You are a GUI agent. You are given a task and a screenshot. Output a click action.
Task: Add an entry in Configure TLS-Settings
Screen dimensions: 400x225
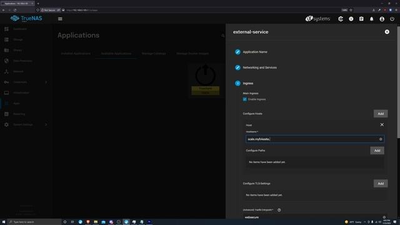click(x=381, y=183)
